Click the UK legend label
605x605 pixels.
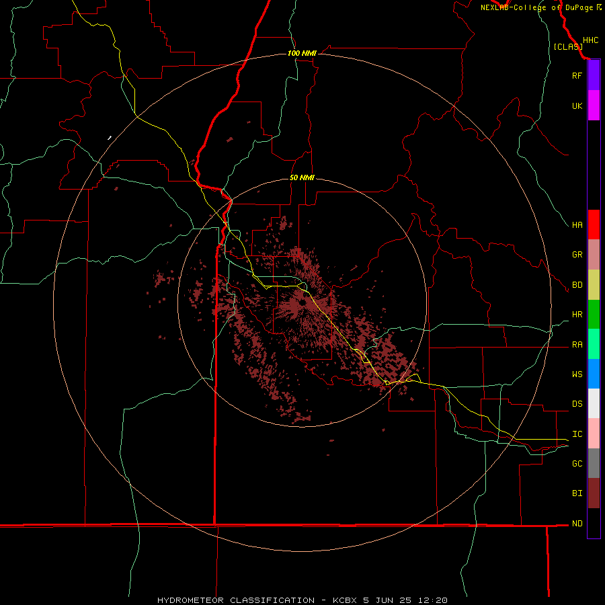click(x=577, y=106)
